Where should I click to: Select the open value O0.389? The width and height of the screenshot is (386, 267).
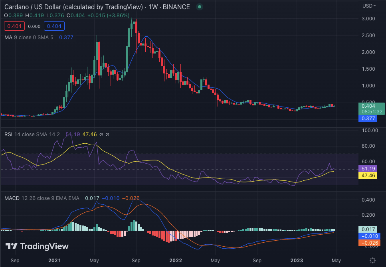pos(13,15)
